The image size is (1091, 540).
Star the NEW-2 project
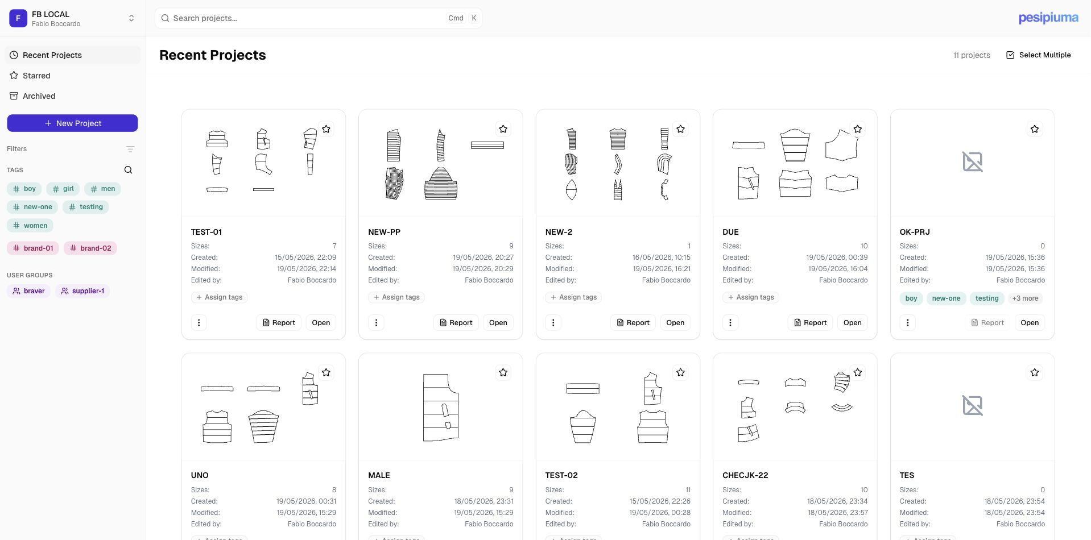click(x=680, y=129)
